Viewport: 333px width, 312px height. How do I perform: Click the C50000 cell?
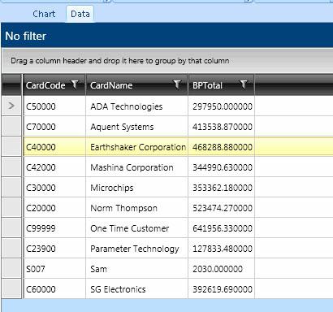coord(54,106)
